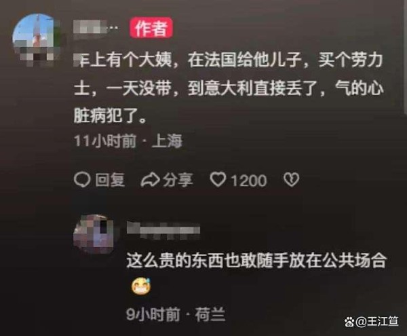Open the replier's pixelated avatar
407x336 pixels.
94,234
